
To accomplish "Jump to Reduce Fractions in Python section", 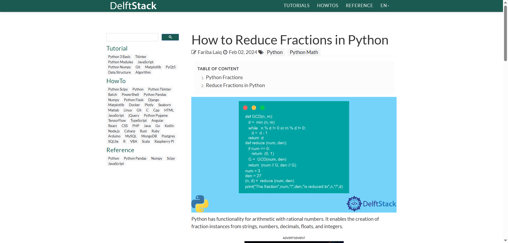I will click(235, 85).
